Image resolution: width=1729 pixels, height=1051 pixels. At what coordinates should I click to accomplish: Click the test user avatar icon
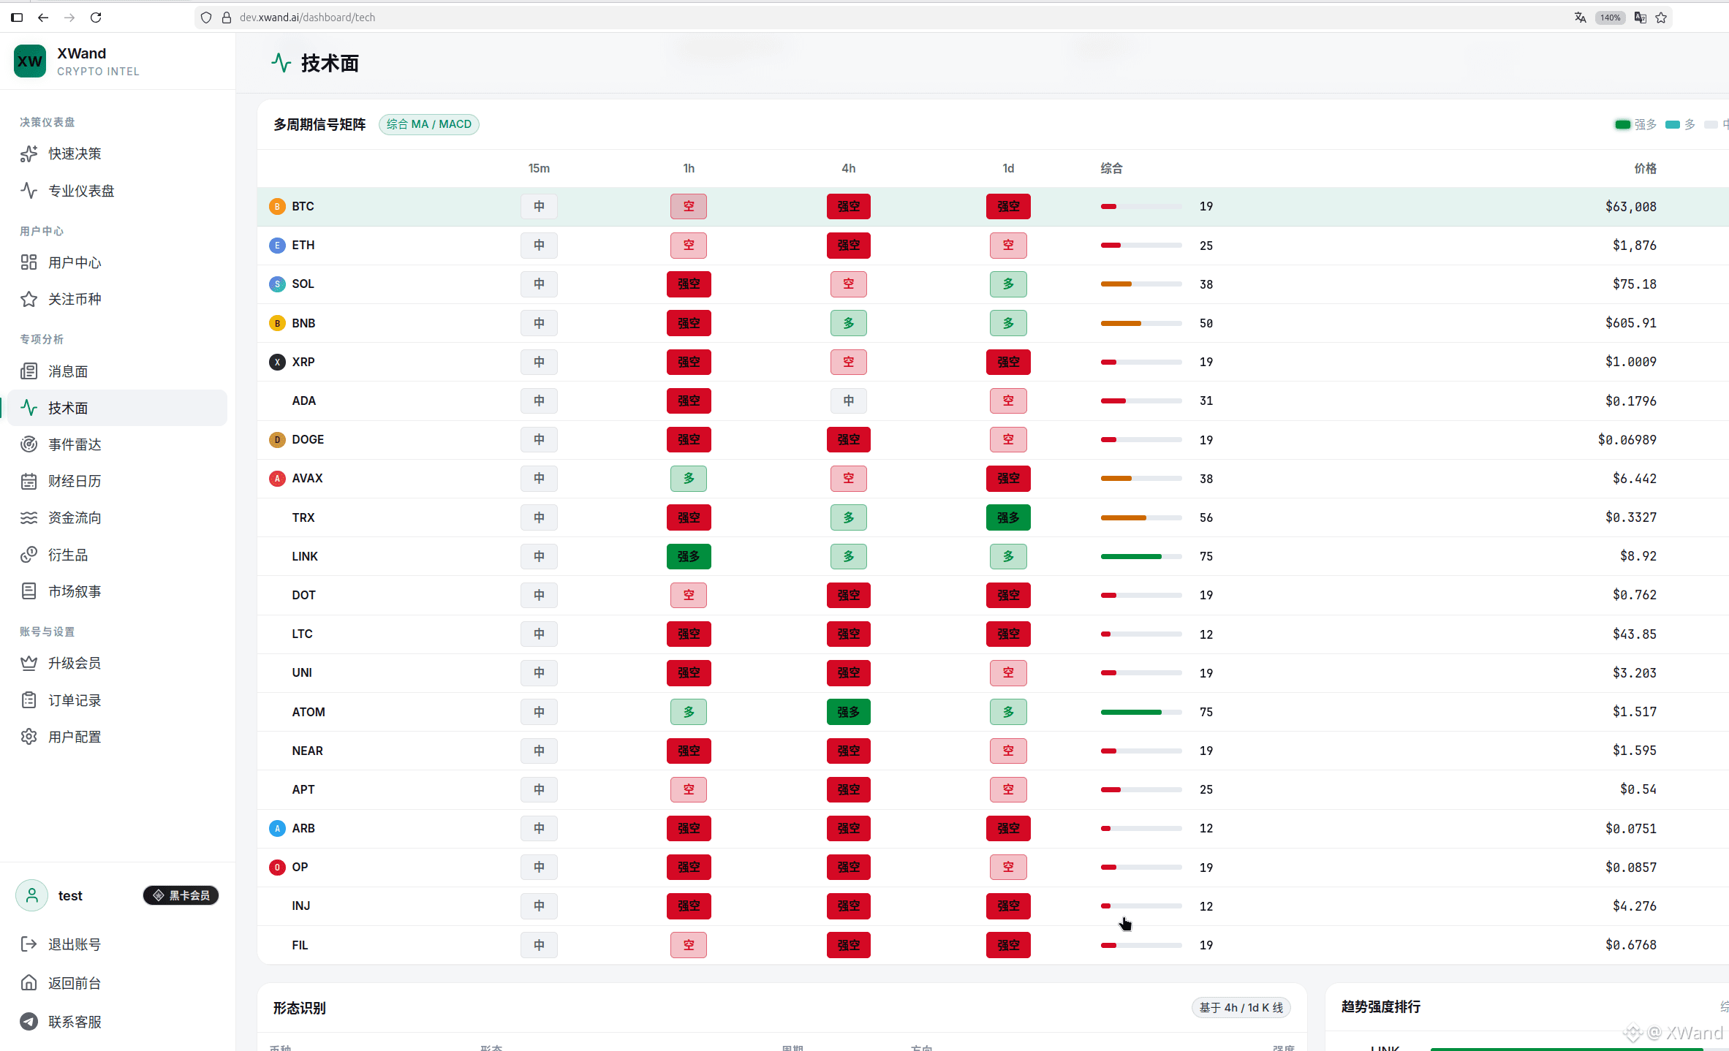32,895
